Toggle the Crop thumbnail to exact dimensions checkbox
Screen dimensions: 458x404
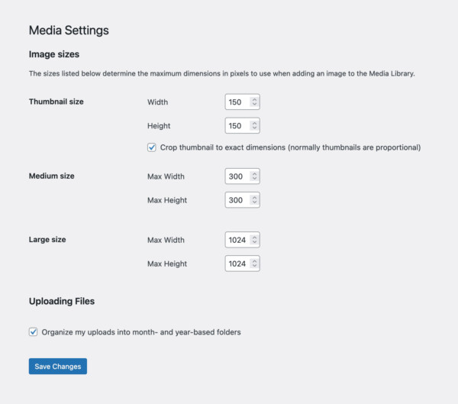pos(152,147)
